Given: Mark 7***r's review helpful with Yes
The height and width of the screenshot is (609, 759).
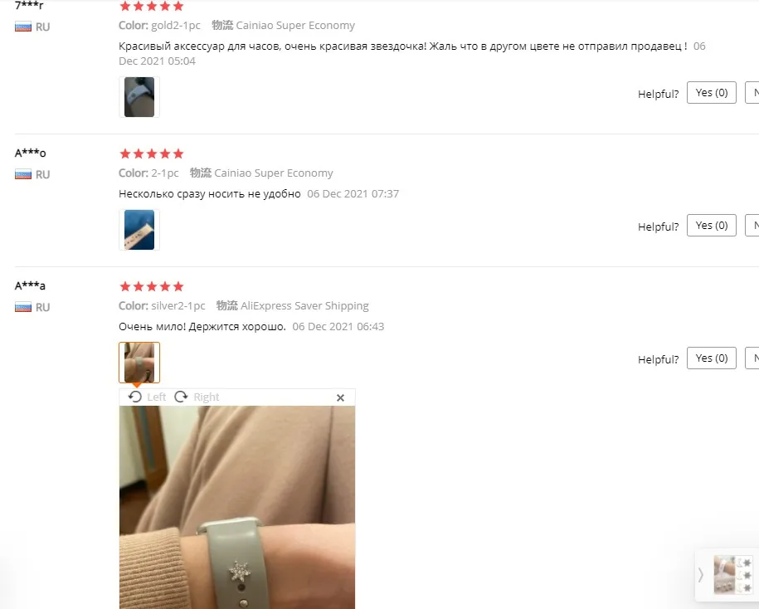Looking at the screenshot, I should tap(712, 92).
